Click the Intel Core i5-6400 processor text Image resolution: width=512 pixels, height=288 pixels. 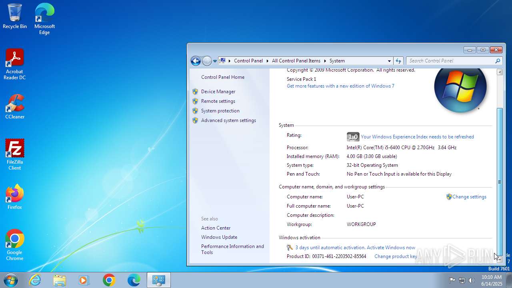tap(401, 148)
